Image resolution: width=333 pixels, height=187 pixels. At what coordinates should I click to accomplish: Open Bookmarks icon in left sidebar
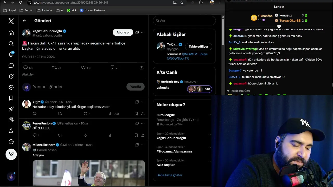coord(11,98)
